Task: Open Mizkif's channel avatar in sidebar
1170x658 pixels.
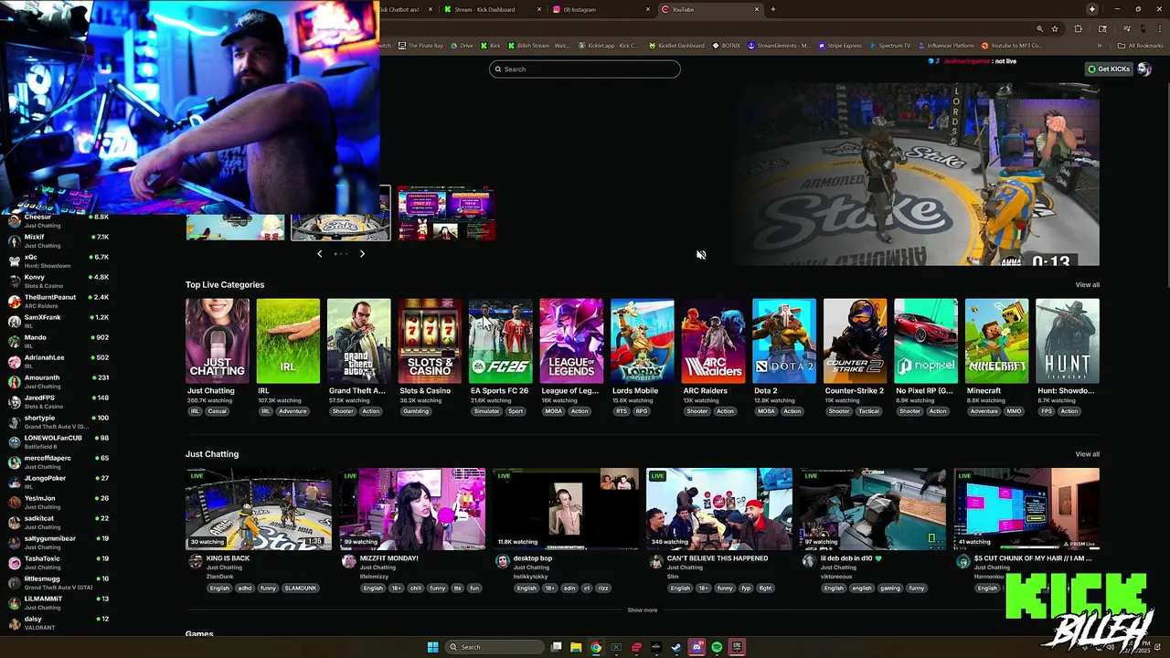Action: point(14,240)
